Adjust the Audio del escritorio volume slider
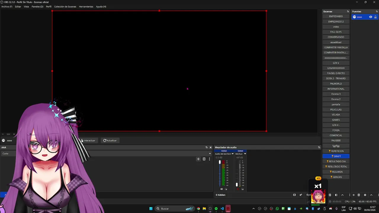The width and height of the screenshot is (379, 213). point(220,173)
